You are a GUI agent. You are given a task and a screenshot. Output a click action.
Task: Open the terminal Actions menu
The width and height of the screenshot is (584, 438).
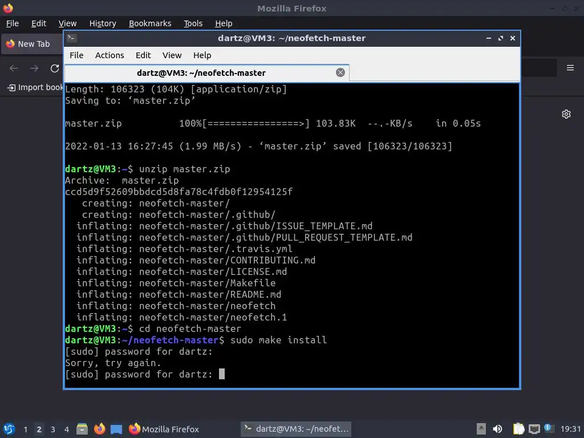[109, 55]
